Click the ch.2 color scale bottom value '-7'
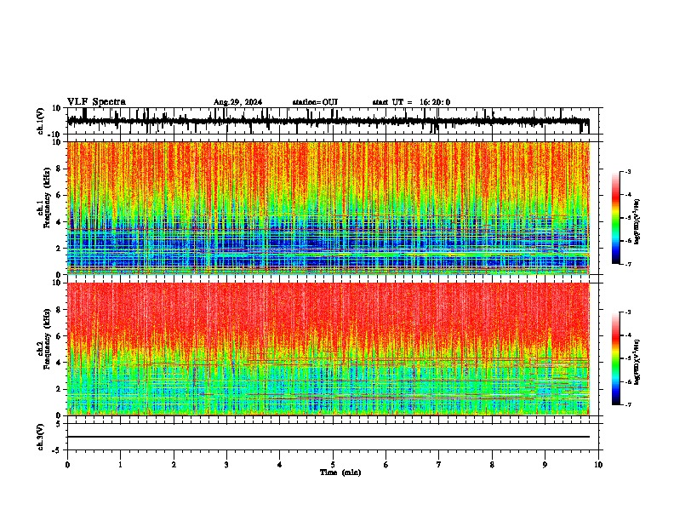 coord(627,404)
